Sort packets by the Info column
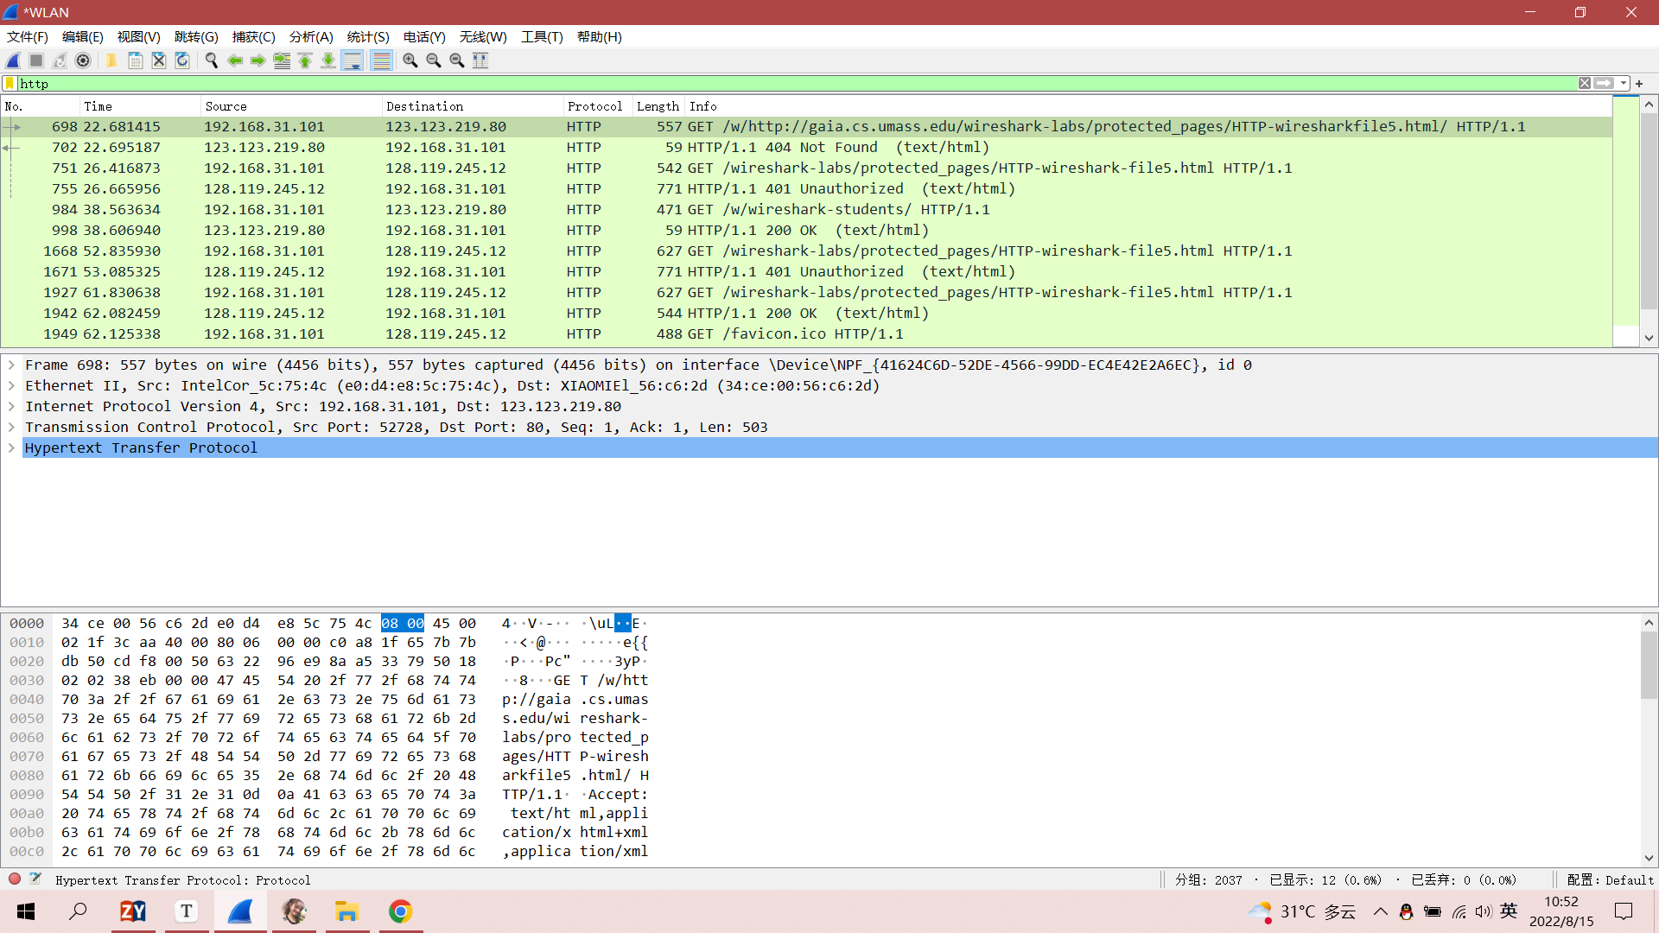This screenshot has width=1659, height=933. [x=1148, y=106]
